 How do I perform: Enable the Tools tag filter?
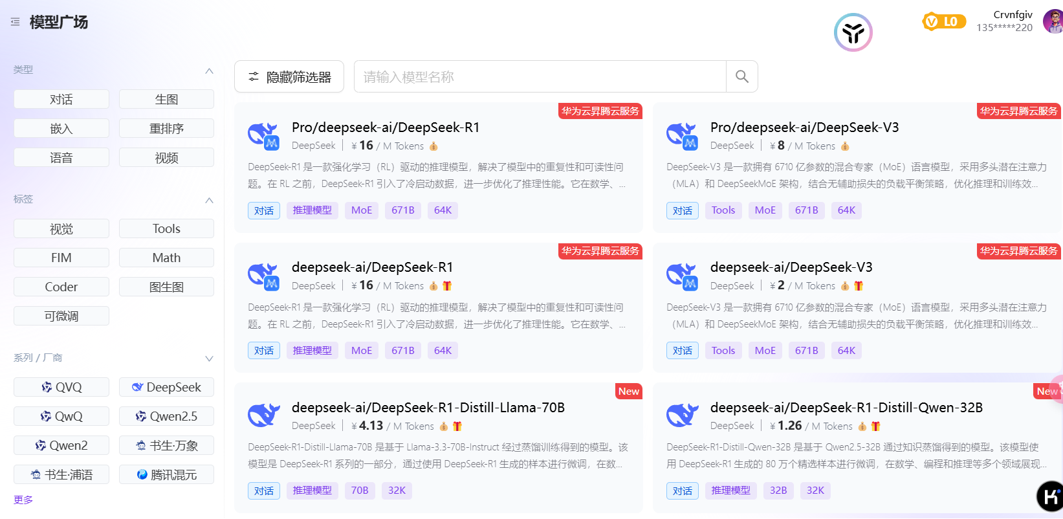[166, 228]
